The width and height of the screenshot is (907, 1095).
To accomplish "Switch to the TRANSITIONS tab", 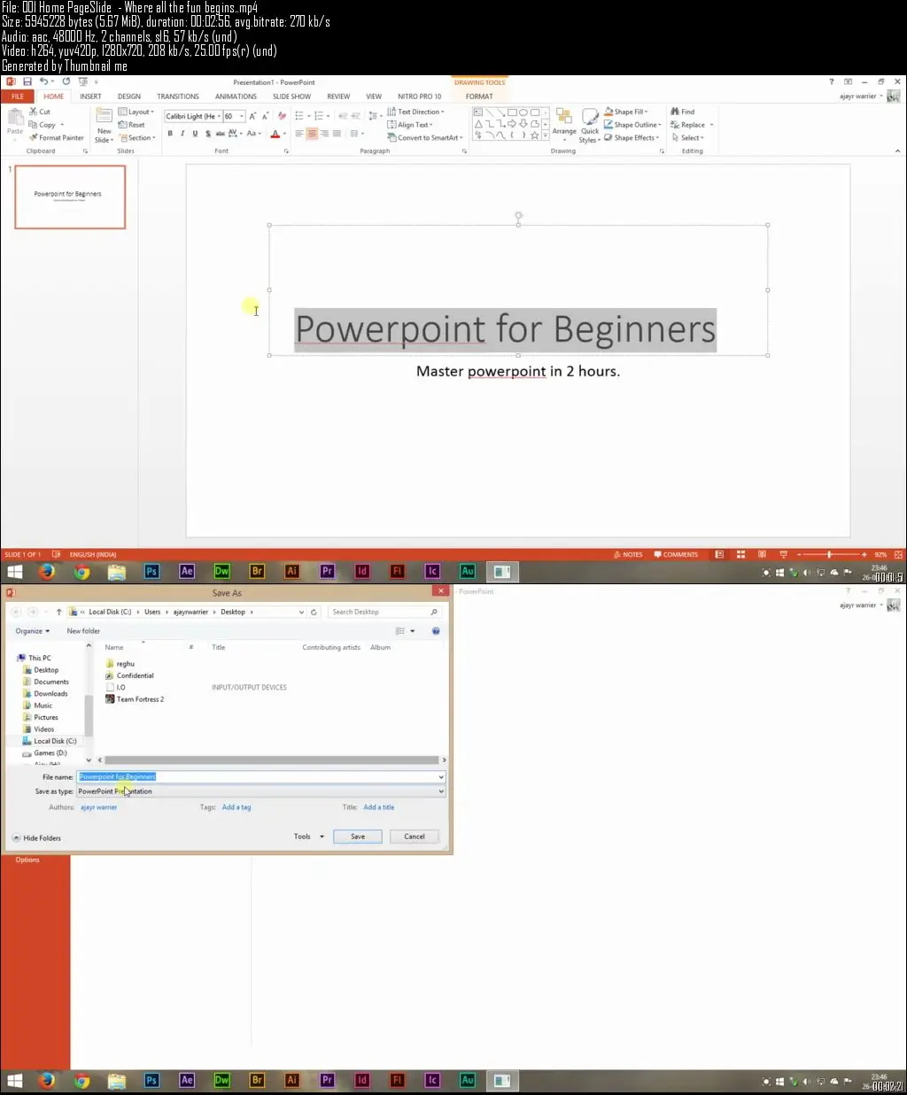I will 178,96.
